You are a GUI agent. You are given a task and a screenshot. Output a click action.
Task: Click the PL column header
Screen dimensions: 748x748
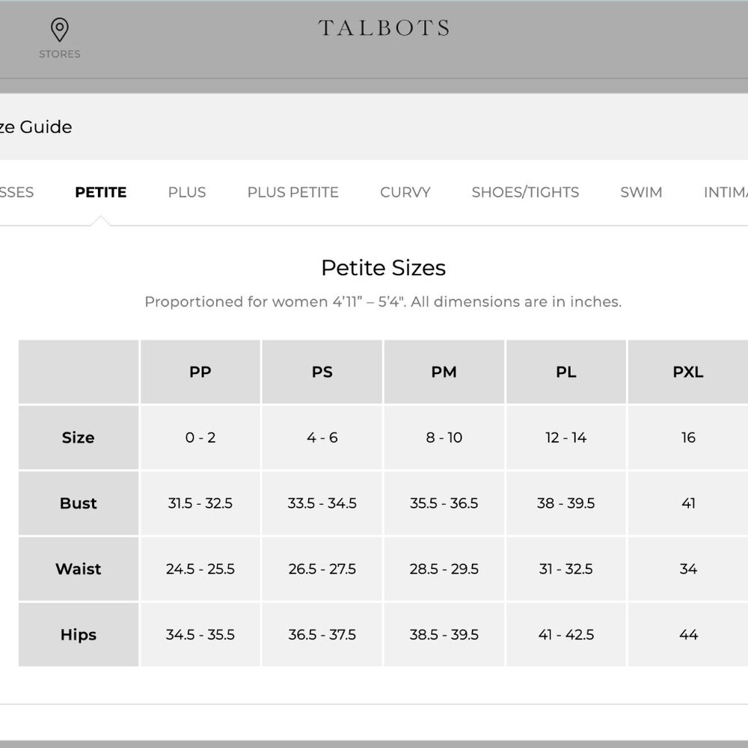pyautogui.click(x=565, y=372)
